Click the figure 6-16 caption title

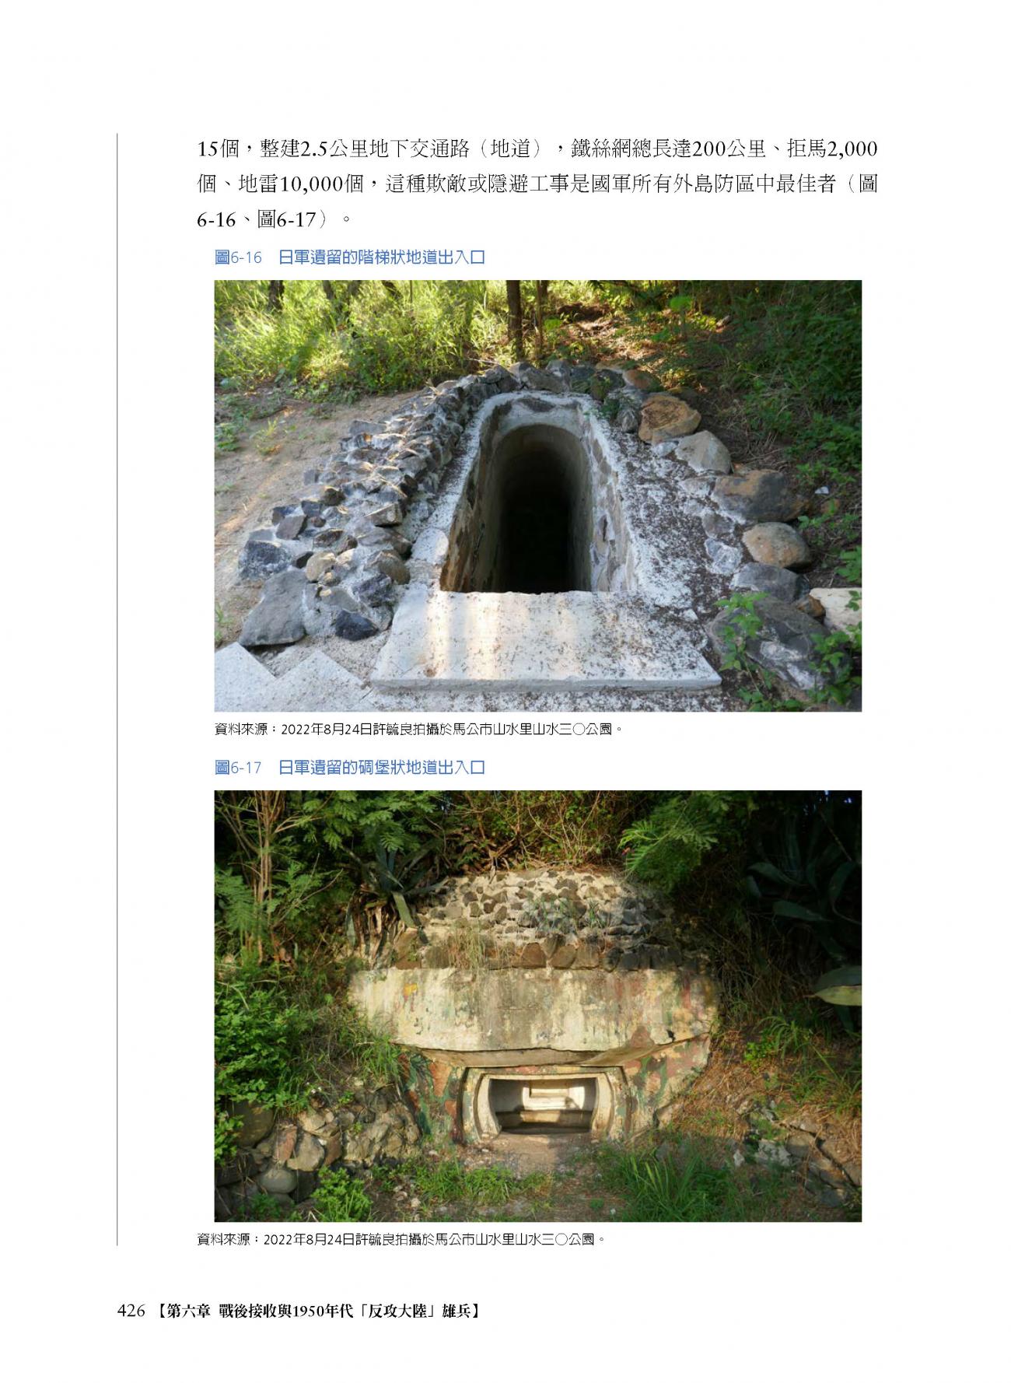click(350, 257)
